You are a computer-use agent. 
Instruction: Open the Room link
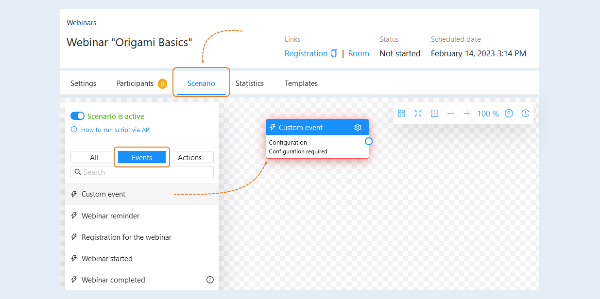(359, 53)
